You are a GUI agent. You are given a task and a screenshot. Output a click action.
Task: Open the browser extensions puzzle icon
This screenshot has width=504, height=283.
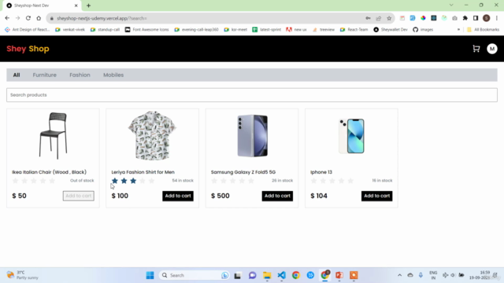pyautogui.click(x=465, y=18)
